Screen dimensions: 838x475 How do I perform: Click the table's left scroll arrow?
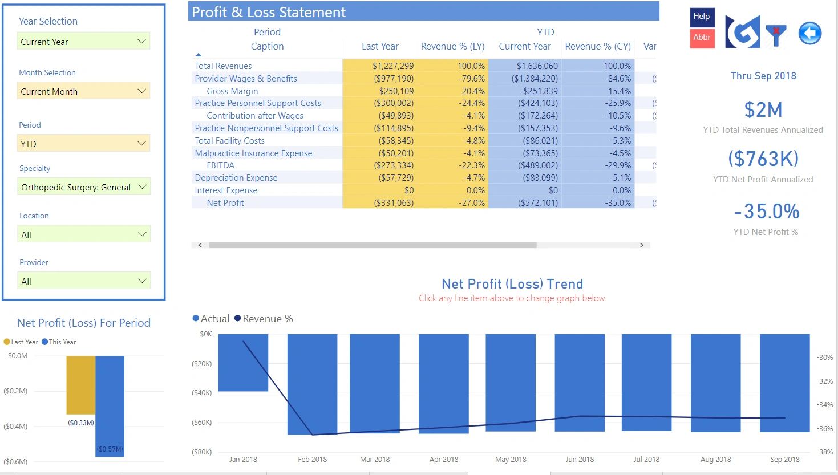pyautogui.click(x=200, y=245)
